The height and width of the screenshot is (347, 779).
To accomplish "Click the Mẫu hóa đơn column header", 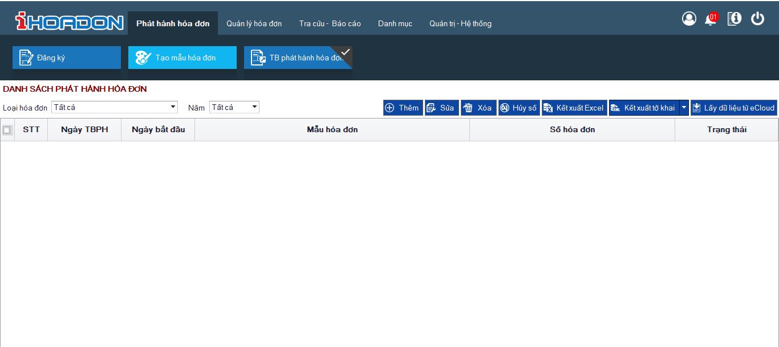I will coord(332,130).
